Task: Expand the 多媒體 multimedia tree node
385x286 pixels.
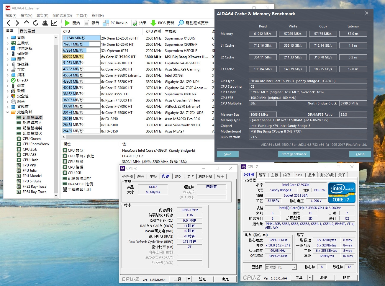Action: pos(7,64)
